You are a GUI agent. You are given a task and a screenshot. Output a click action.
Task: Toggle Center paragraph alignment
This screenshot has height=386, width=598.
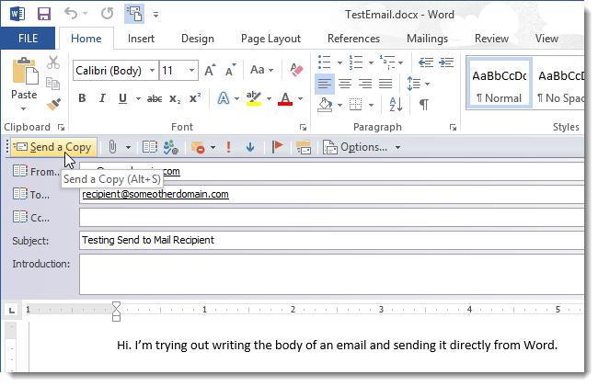345,84
